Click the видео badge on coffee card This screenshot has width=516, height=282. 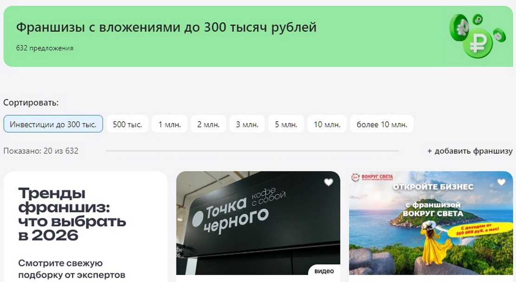(x=324, y=271)
